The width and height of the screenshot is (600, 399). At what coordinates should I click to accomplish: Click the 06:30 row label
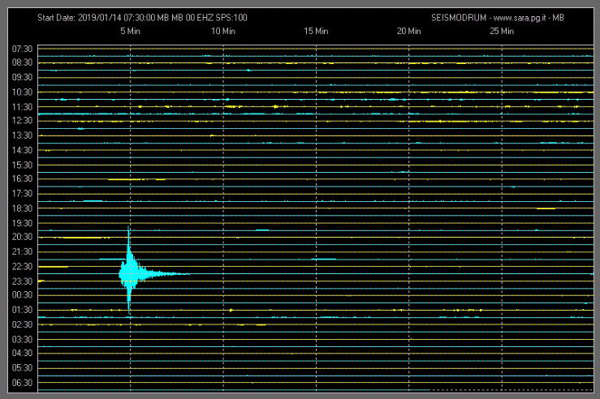[22, 383]
